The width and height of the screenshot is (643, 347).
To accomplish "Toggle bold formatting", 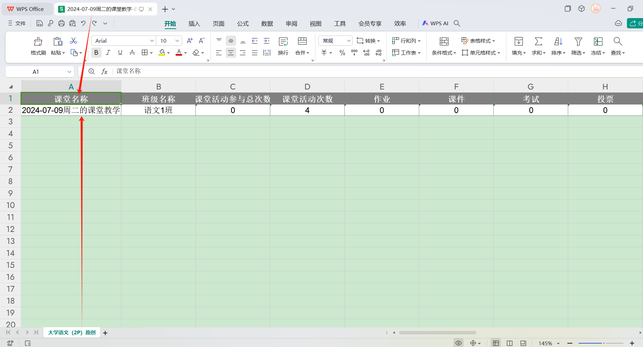I will (x=96, y=52).
